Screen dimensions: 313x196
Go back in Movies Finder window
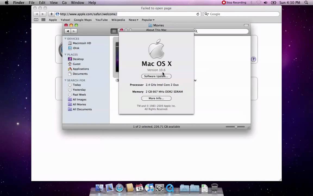68,31
